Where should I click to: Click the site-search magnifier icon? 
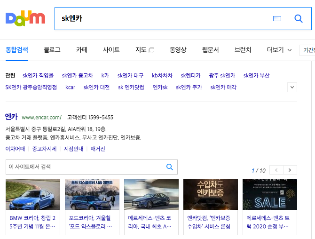(x=170, y=167)
